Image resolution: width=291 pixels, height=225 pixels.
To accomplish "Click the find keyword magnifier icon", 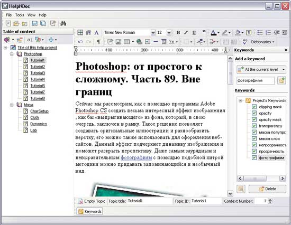I will [241, 189].
